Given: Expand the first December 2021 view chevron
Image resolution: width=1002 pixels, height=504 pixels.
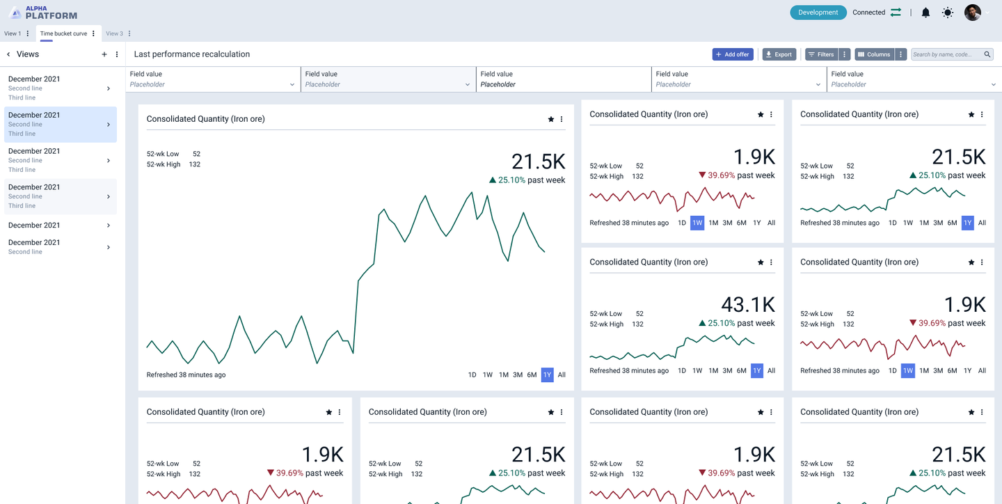Looking at the screenshot, I should click(x=109, y=88).
